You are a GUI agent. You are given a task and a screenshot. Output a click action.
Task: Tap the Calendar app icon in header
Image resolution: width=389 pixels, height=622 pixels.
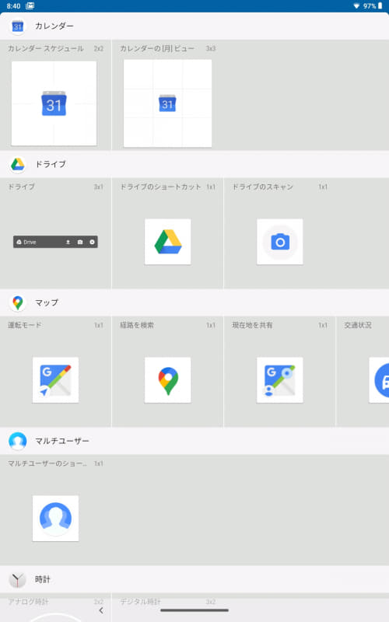[17, 26]
